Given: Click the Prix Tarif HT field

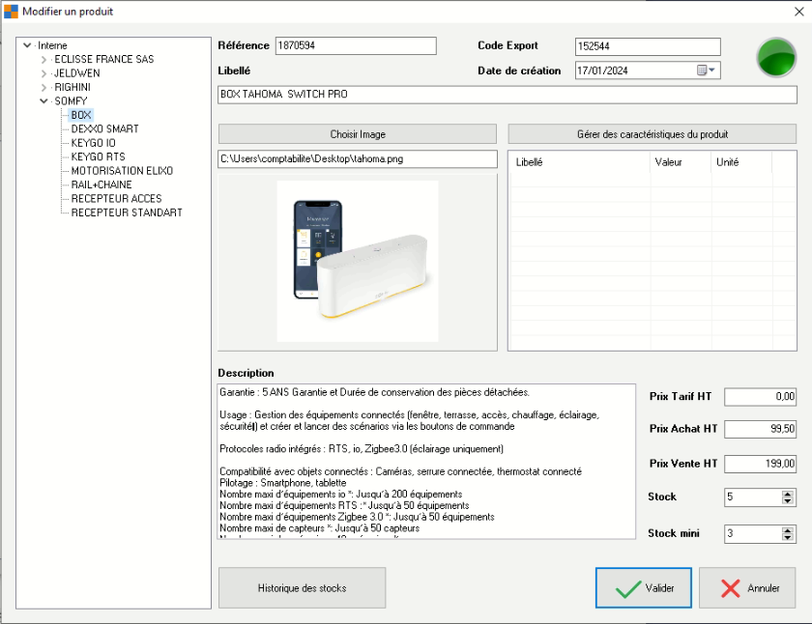Looking at the screenshot, I should pos(760,396).
